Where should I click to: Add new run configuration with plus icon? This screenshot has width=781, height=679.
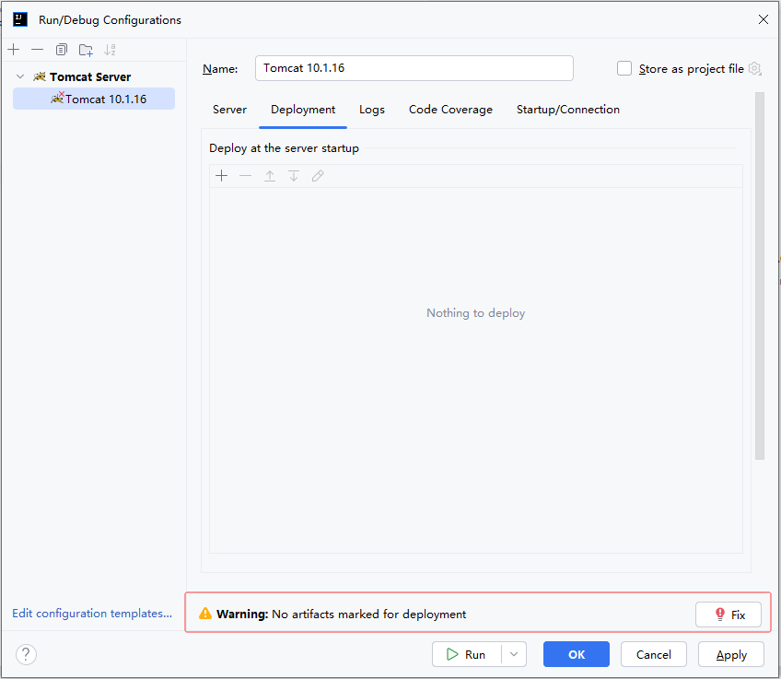click(14, 50)
